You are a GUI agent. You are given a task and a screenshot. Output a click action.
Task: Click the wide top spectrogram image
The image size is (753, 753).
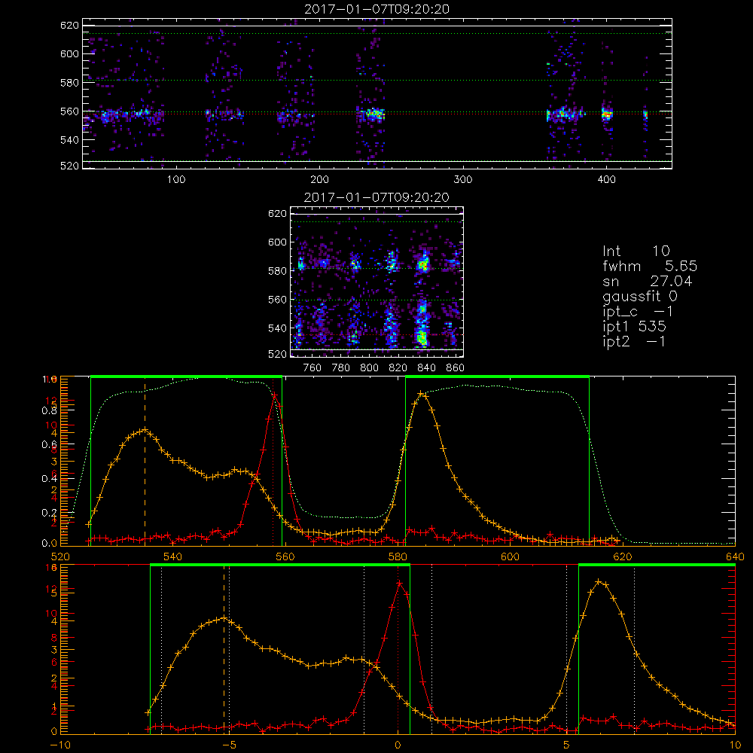tap(377, 93)
